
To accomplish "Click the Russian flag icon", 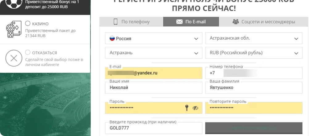I will click(112, 38).
